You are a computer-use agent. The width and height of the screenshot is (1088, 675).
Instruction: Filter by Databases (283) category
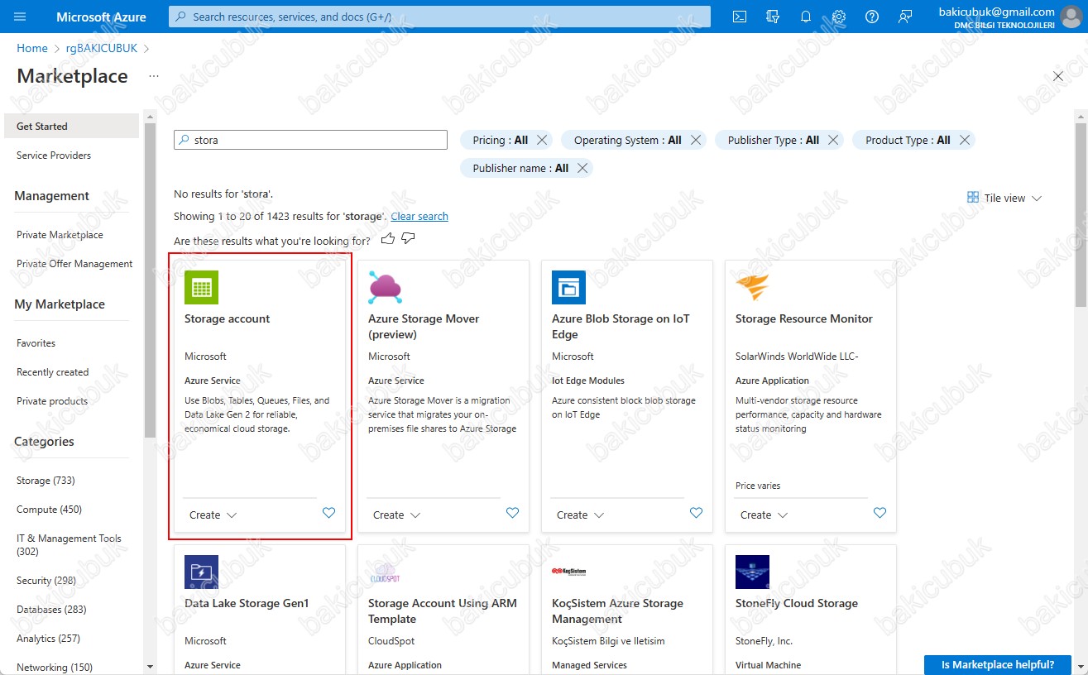50,610
